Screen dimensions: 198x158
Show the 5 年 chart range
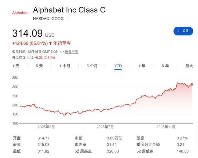pyautogui.click(x=165, y=66)
